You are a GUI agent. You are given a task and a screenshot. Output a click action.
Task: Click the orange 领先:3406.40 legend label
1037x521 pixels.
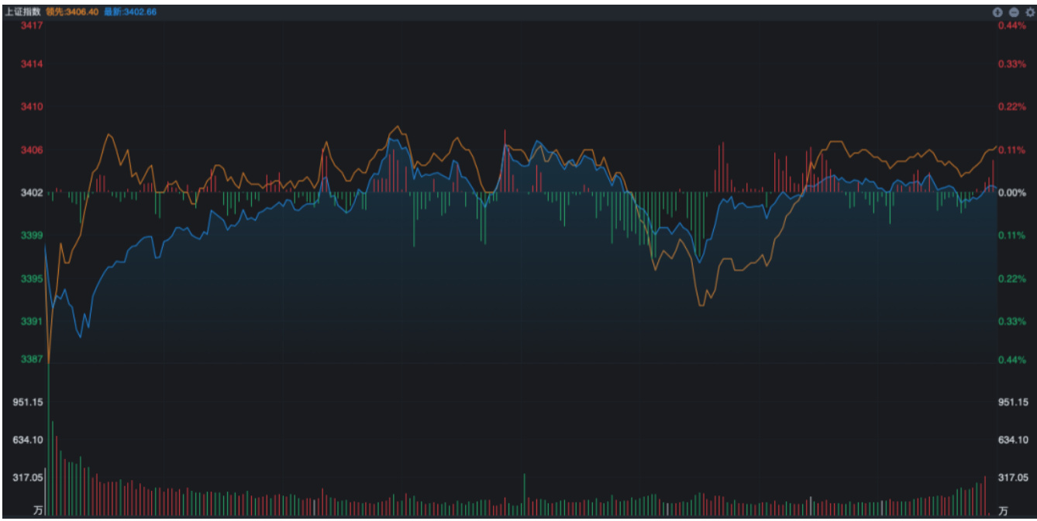pyautogui.click(x=73, y=12)
